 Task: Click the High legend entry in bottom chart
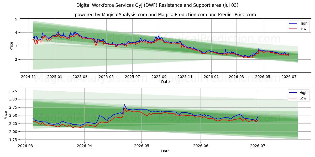[298, 93]
